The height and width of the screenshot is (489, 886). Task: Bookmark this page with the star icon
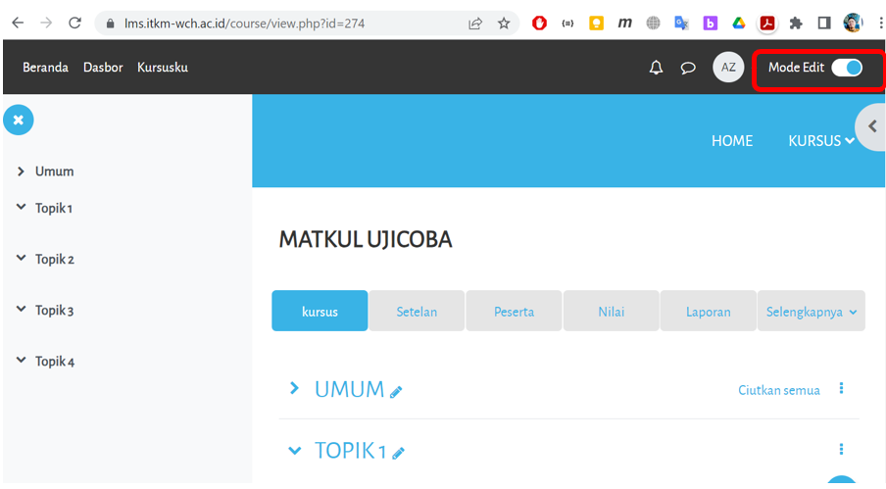click(x=504, y=23)
